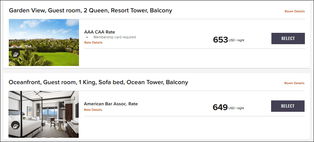This screenshot has height=142, width=314.
Task: Click the AAA CAA Rate name
Action: [99, 32]
